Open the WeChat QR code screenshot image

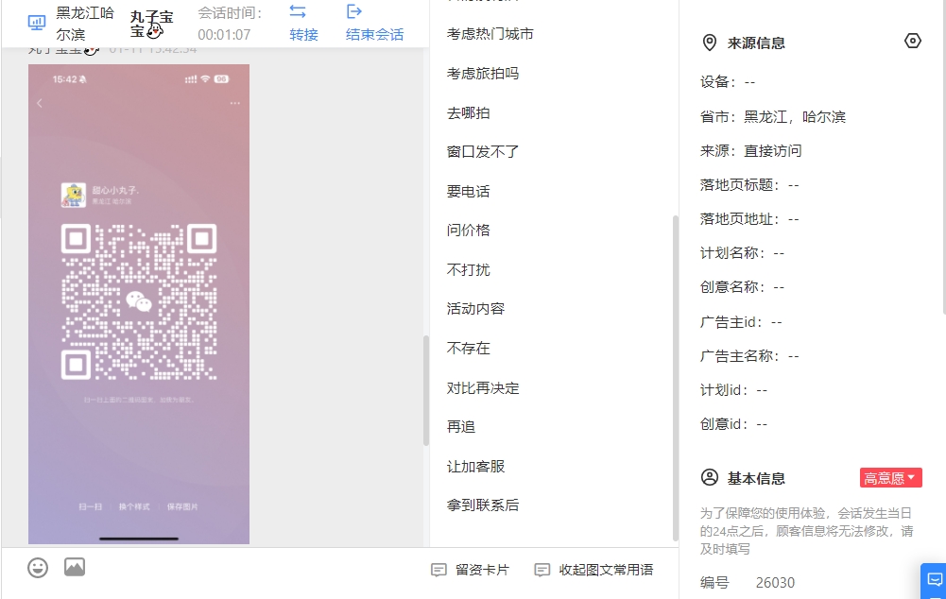139,304
